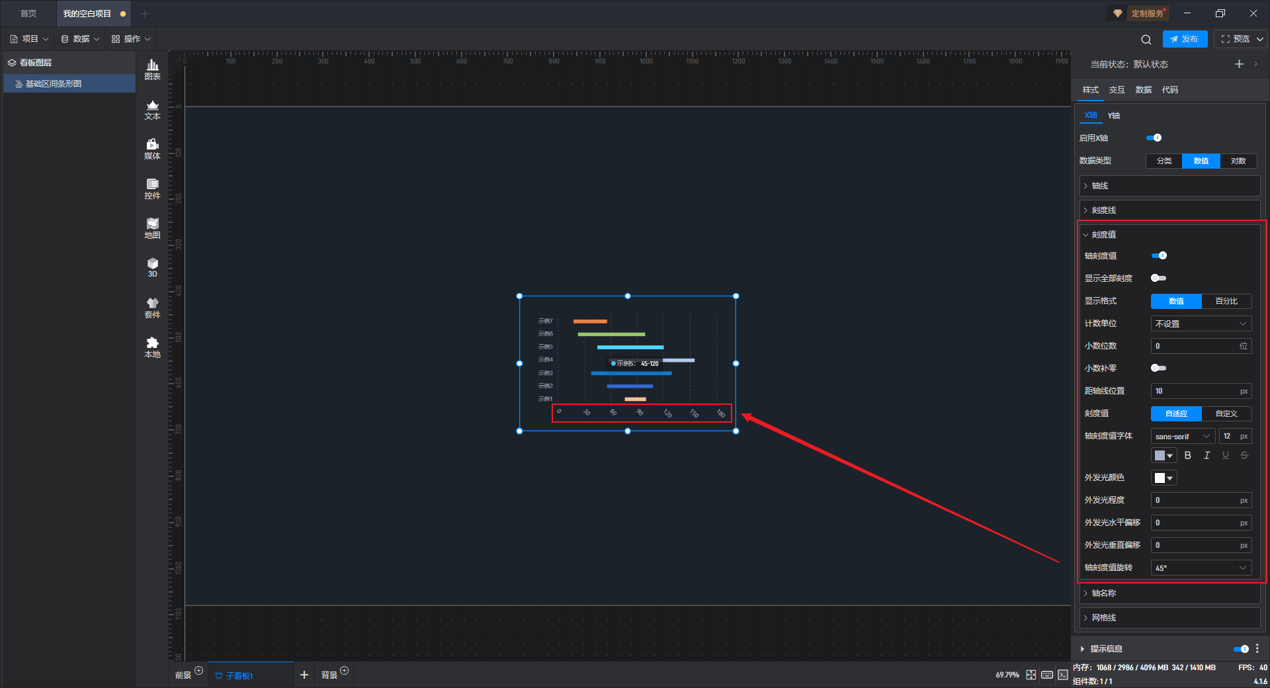The width and height of the screenshot is (1270, 688).
Task: Enable the 显示全部刻度 switch
Action: (x=1158, y=278)
